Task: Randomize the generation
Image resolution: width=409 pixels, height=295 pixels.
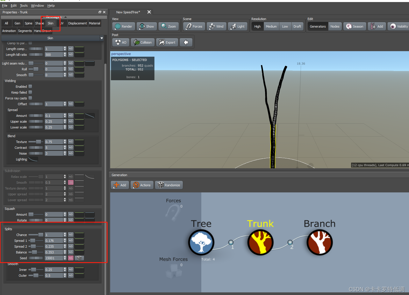Action: coord(169,185)
